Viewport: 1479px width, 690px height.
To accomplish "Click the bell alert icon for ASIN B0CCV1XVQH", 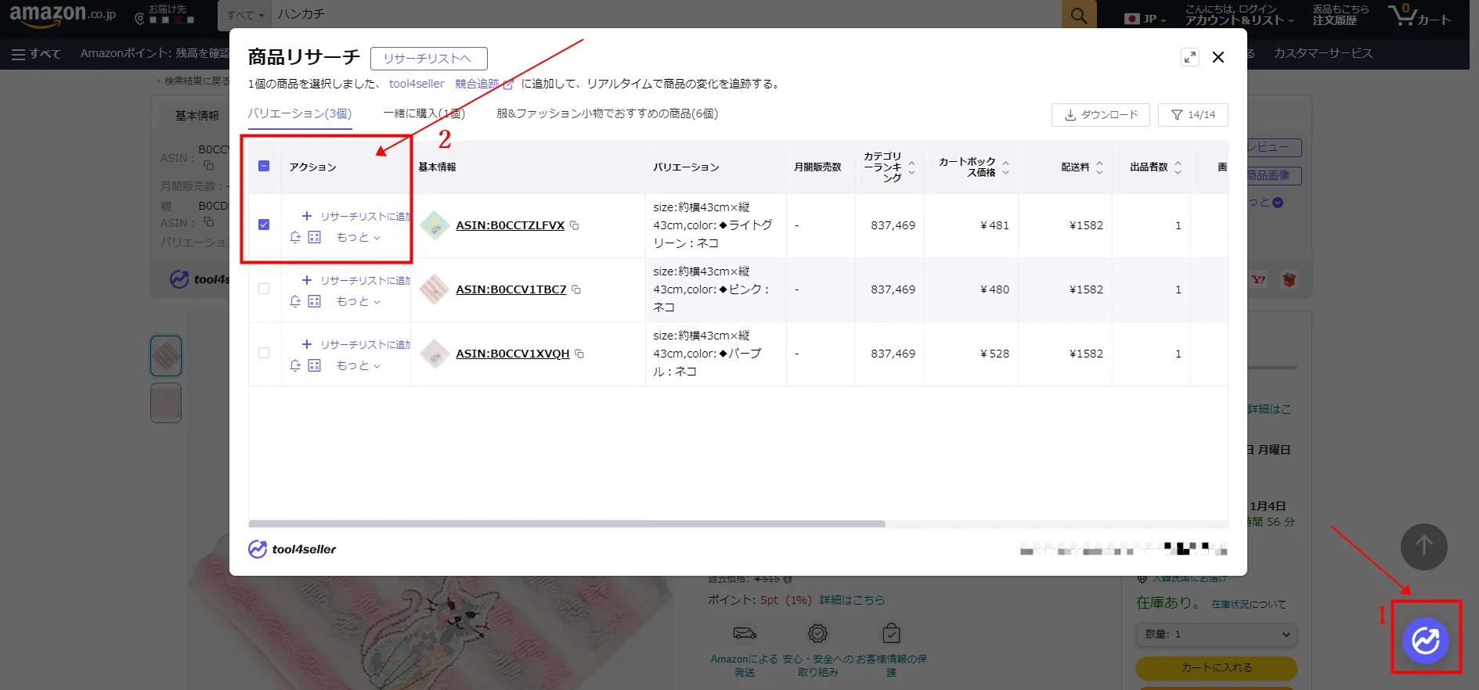I will click(x=295, y=365).
